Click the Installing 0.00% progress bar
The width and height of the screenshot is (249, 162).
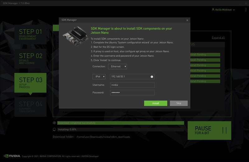pos(121,129)
